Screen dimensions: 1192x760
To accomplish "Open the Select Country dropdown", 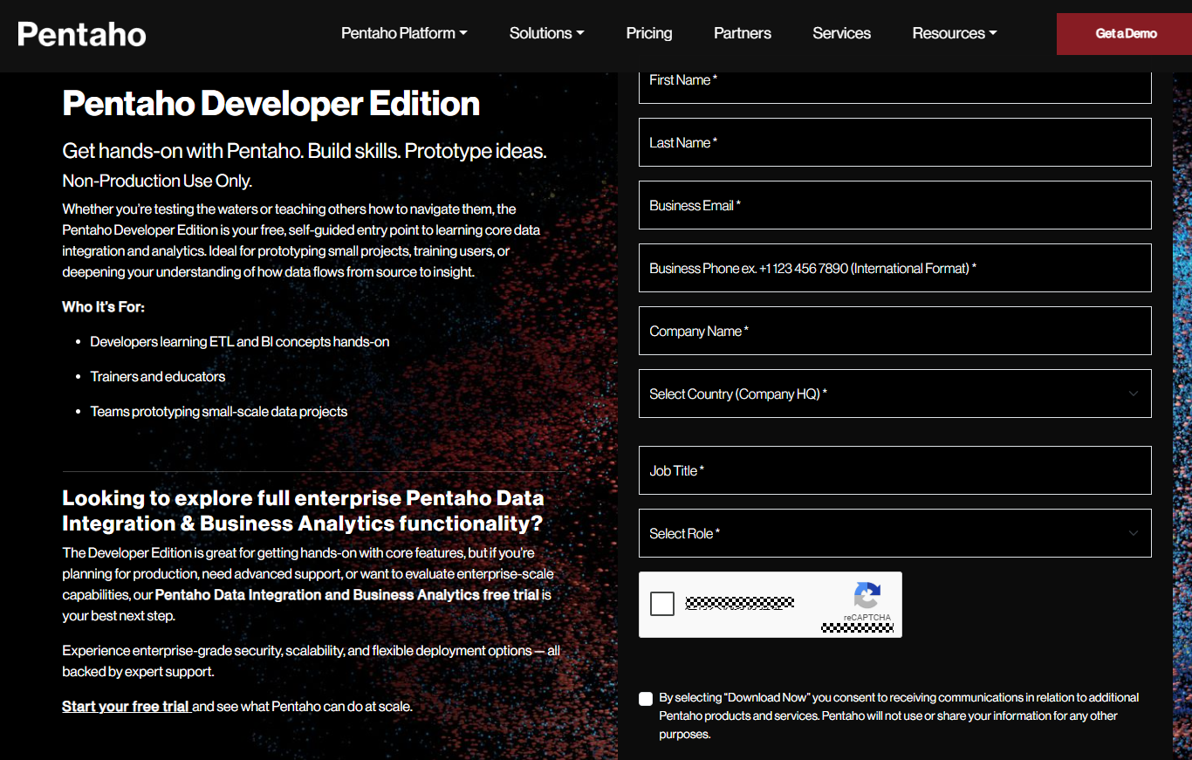I will (x=895, y=394).
